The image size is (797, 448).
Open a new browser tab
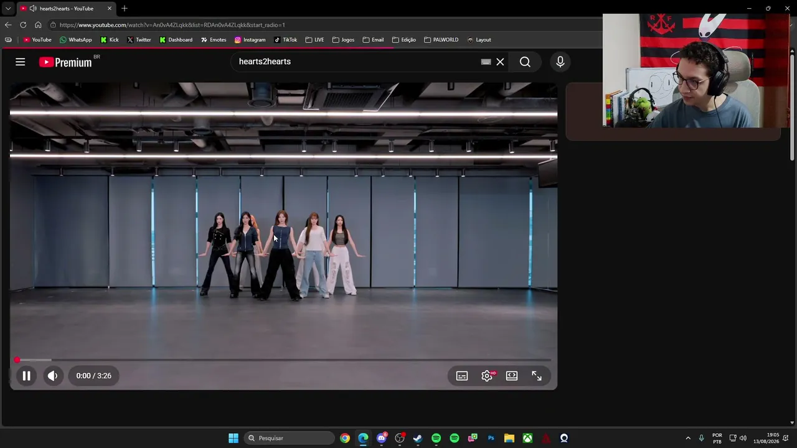(125, 9)
